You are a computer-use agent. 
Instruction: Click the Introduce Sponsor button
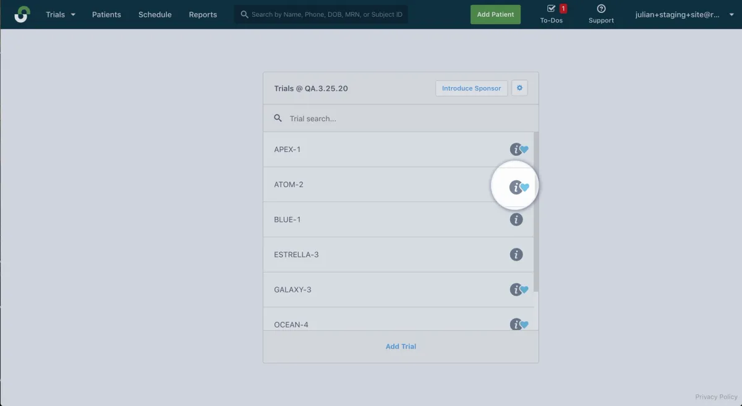[471, 88]
